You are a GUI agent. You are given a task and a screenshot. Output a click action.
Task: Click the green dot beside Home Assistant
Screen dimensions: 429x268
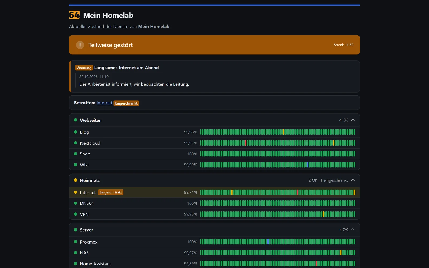point(76,264)
